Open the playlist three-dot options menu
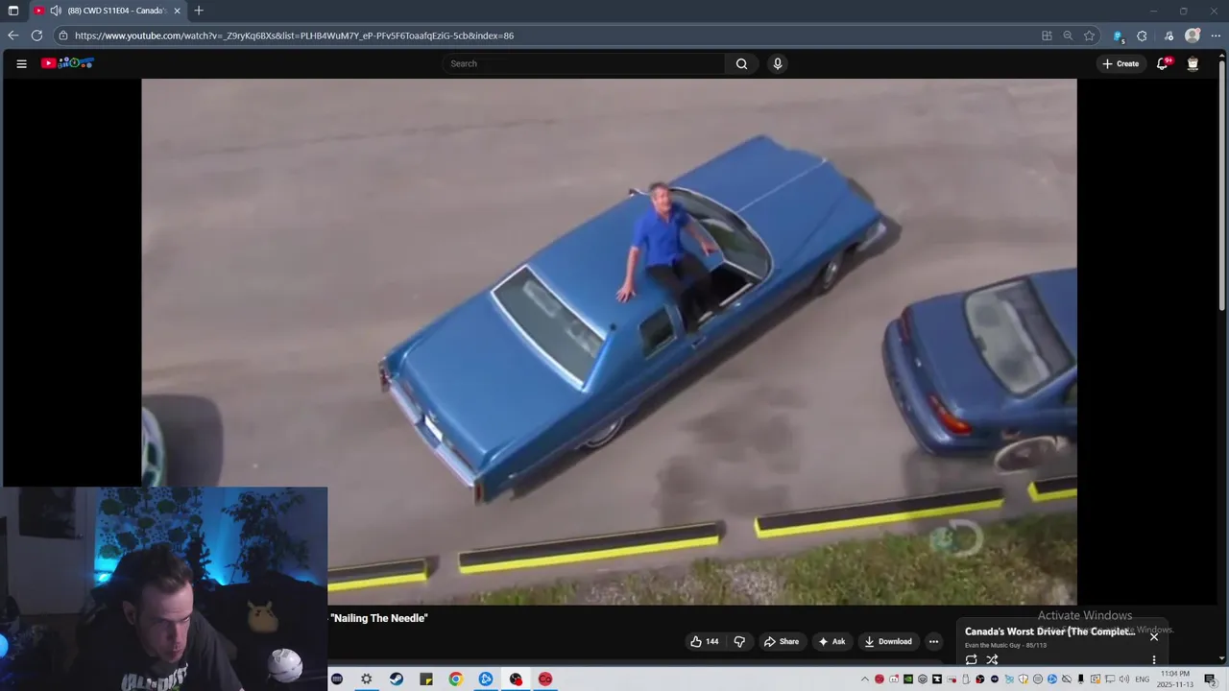The image size is (1229, 691). click(1154, 659)
